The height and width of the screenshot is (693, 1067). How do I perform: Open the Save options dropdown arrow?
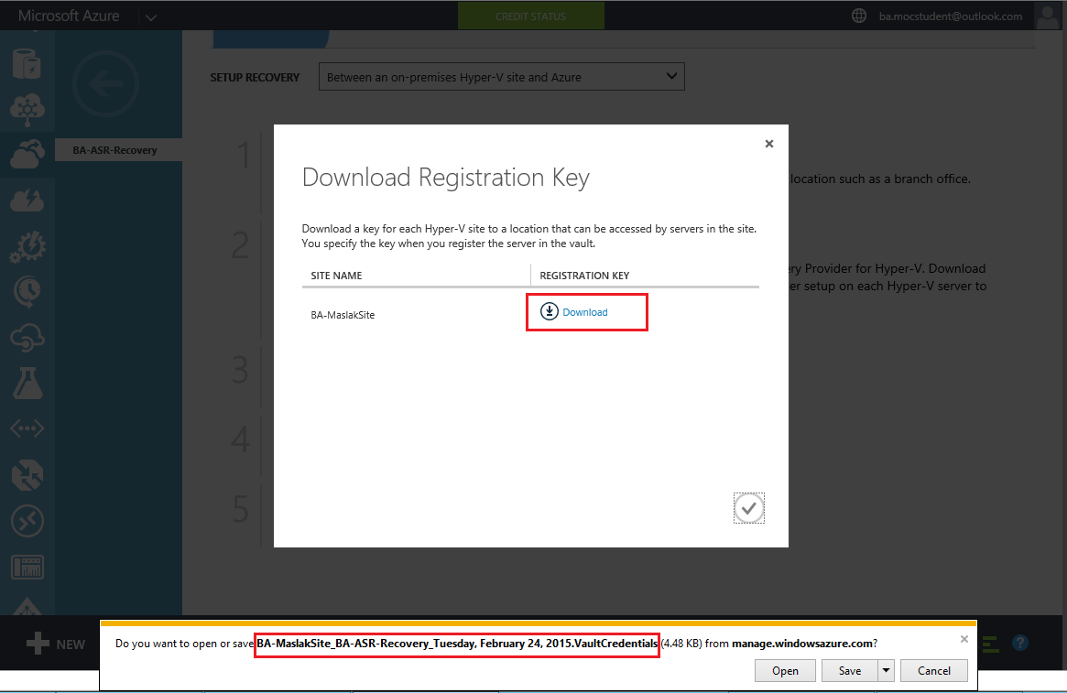(x=886, y=670)
